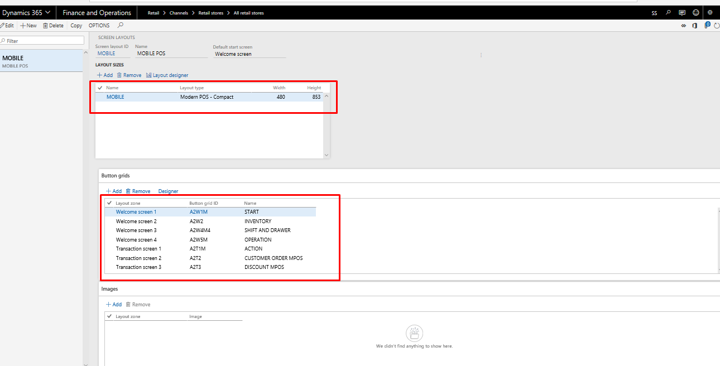This screenshot has width=720, height=366.
Task: Refresh the page icon
Action: [717, 26]
